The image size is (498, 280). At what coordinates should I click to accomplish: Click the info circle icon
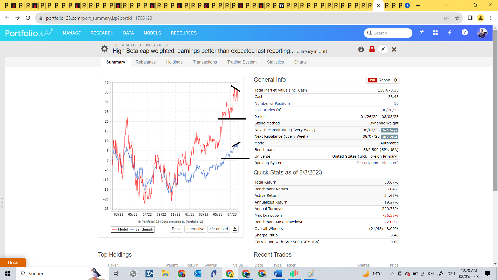361,49
